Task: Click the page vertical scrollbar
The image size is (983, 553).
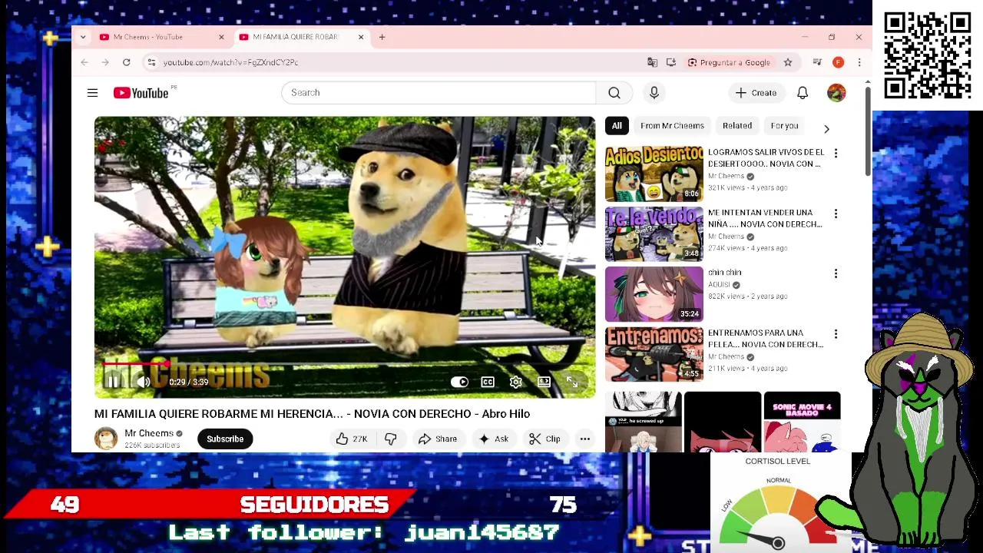Action: coord(868,131)
